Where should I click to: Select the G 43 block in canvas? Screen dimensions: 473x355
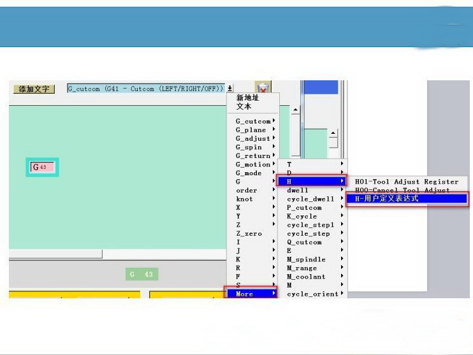point(42,167)
